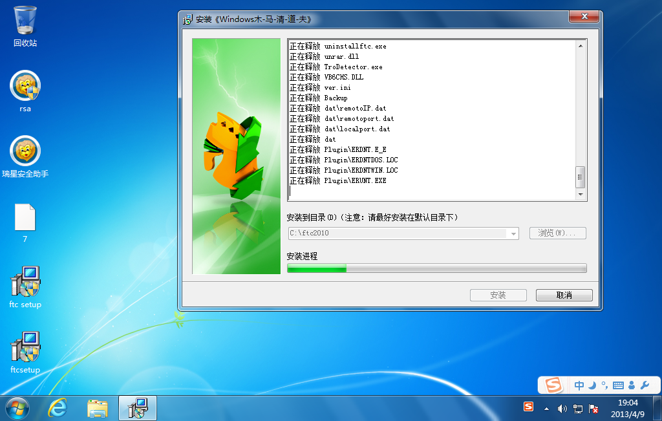Open the volume speaker tray icon
The width and height of the screenshot is (662, 421).
click(562, 409)
